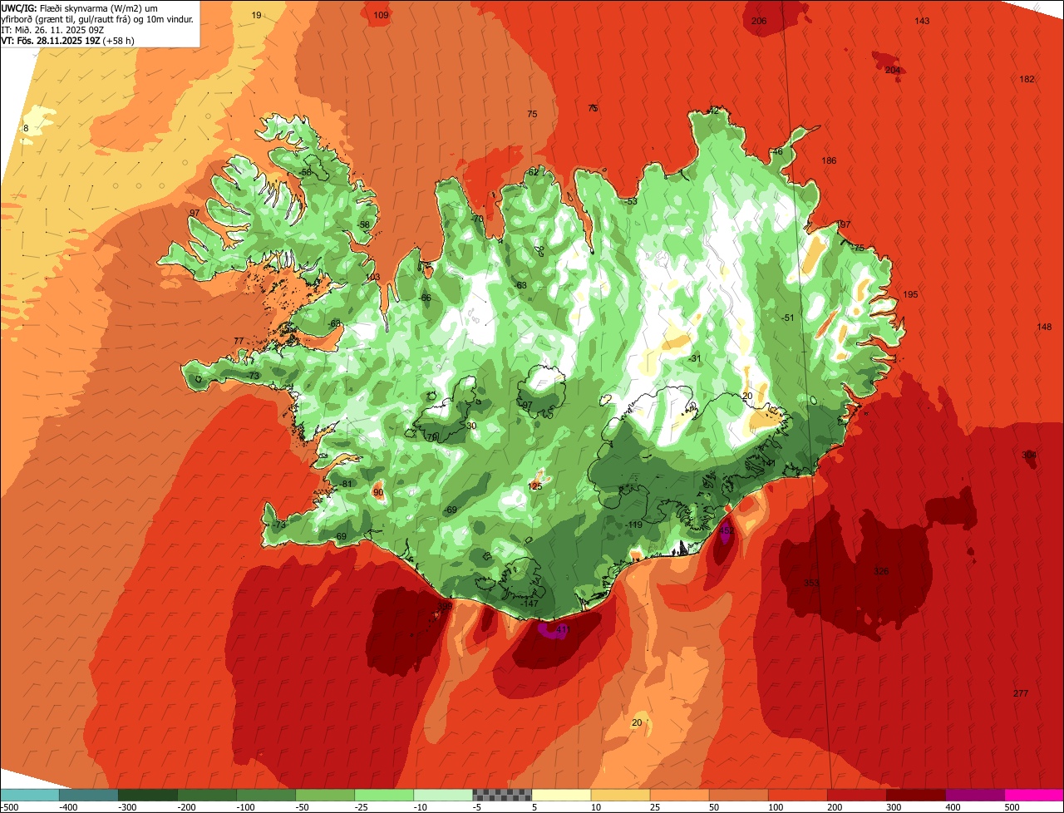The height and width of the screenshot is (813, 1064).
Task: Click the land value 125
Action: (x=534, y=486)
